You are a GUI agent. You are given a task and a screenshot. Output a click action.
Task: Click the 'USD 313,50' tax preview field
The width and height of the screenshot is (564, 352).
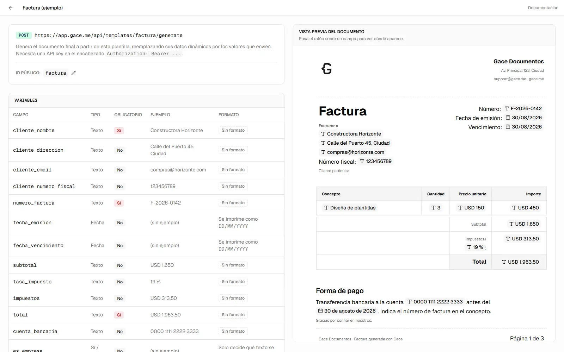522,239
